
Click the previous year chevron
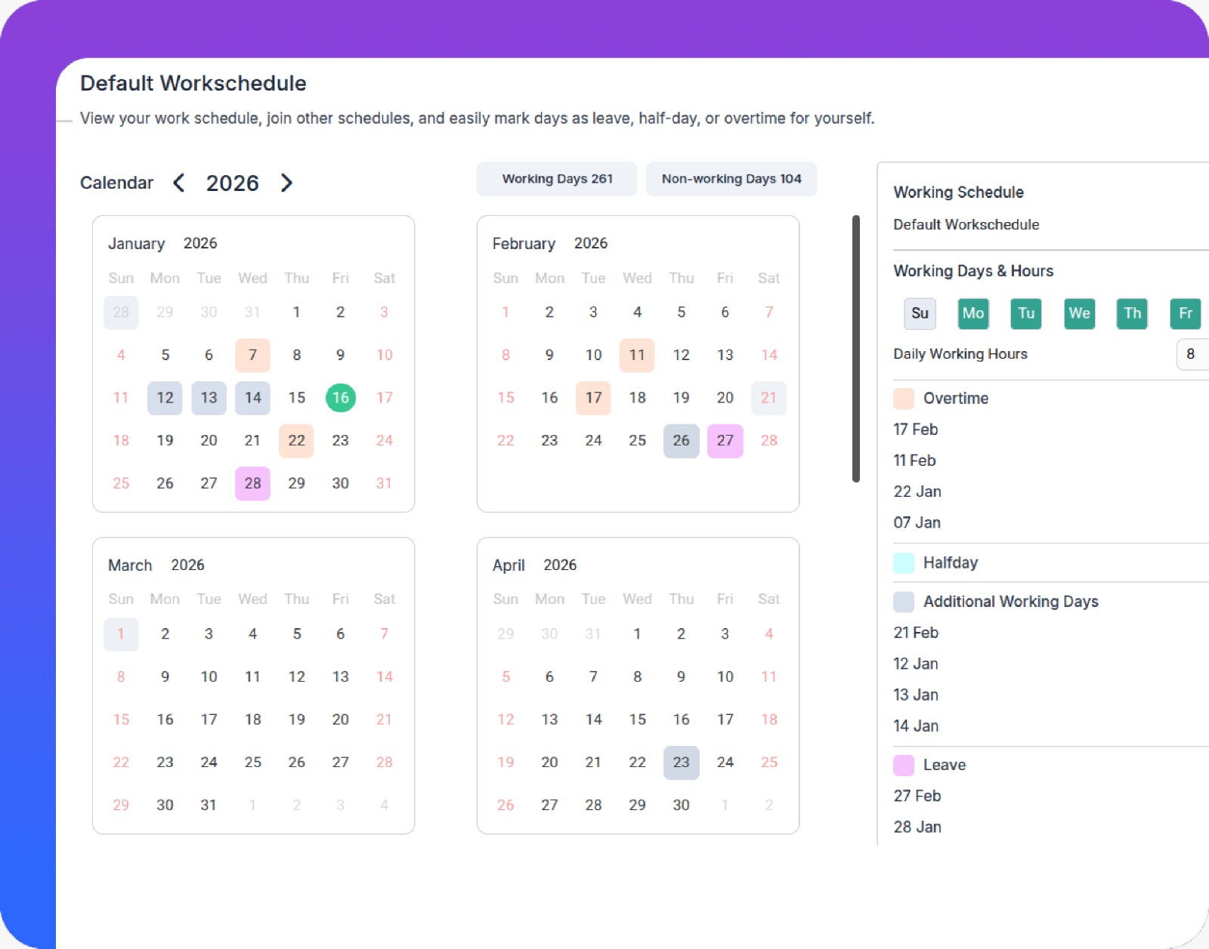pos(178,183)
